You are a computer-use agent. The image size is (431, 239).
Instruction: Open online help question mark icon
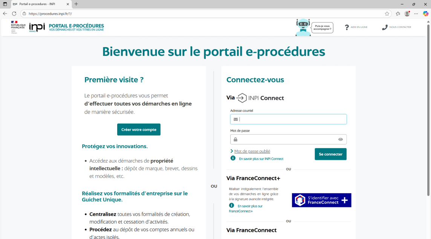coord(347,27)
